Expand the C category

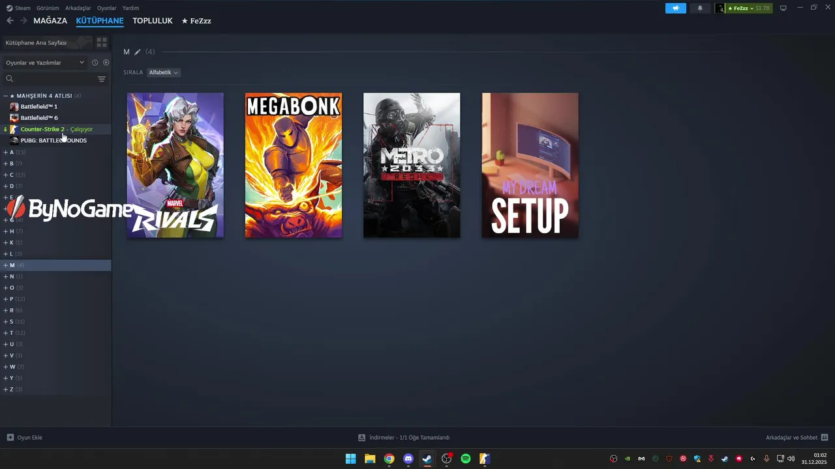point(5,175)
